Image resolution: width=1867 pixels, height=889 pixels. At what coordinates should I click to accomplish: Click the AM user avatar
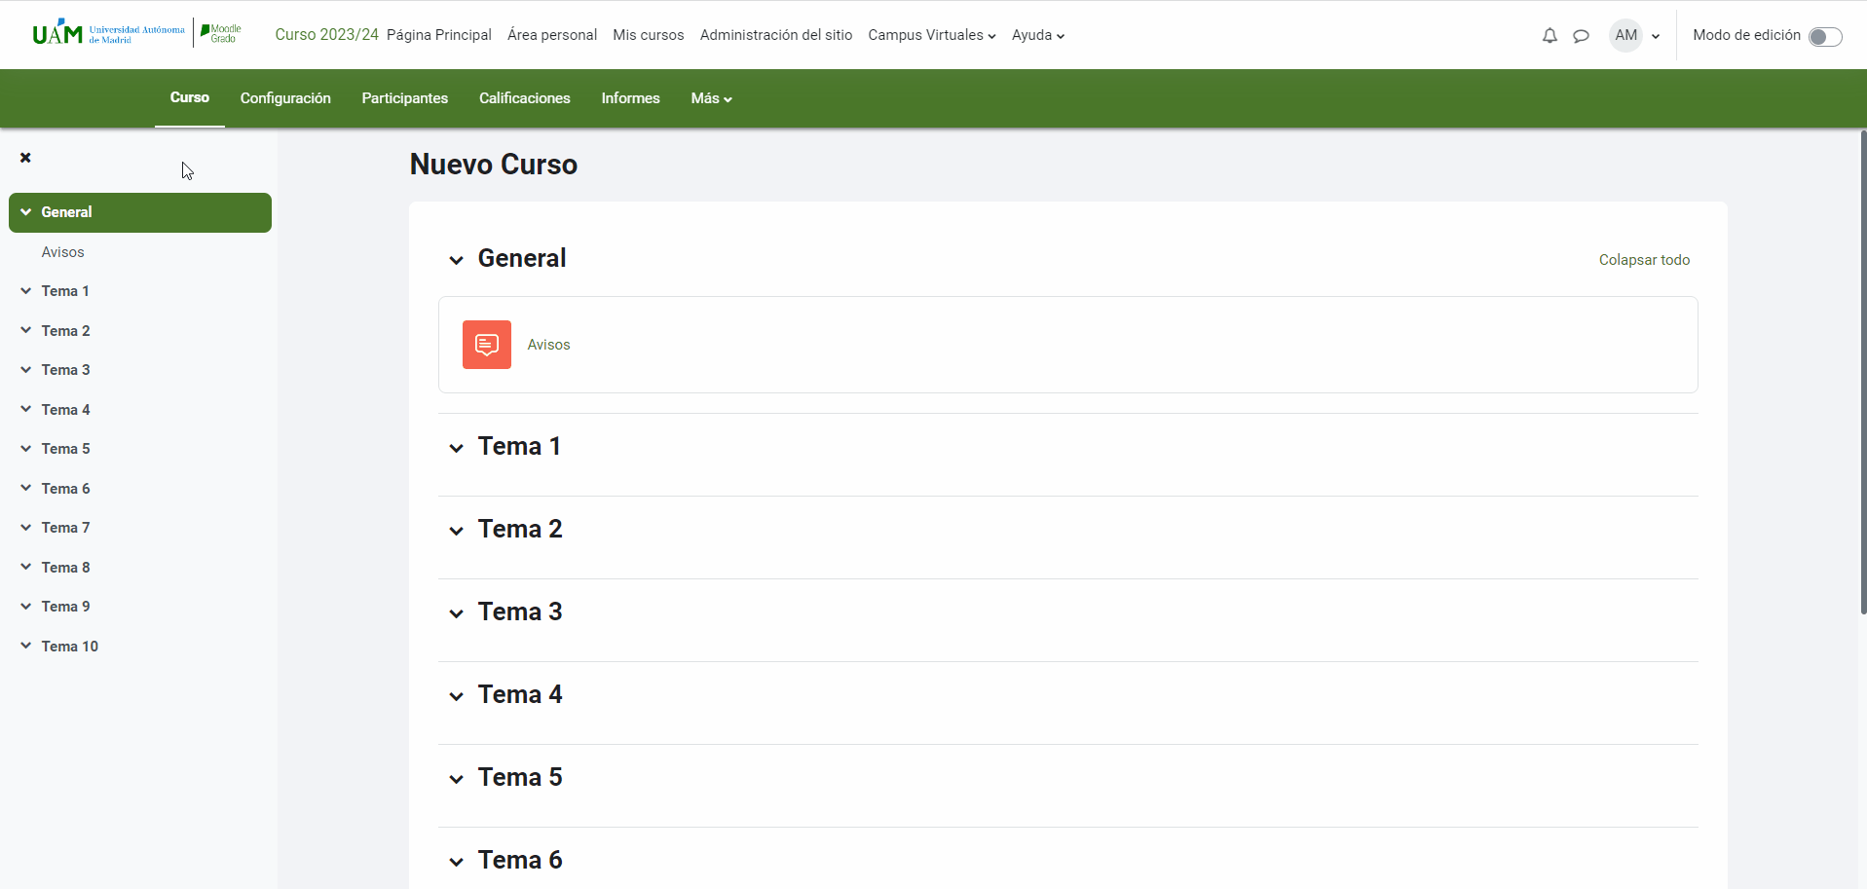1625,35
